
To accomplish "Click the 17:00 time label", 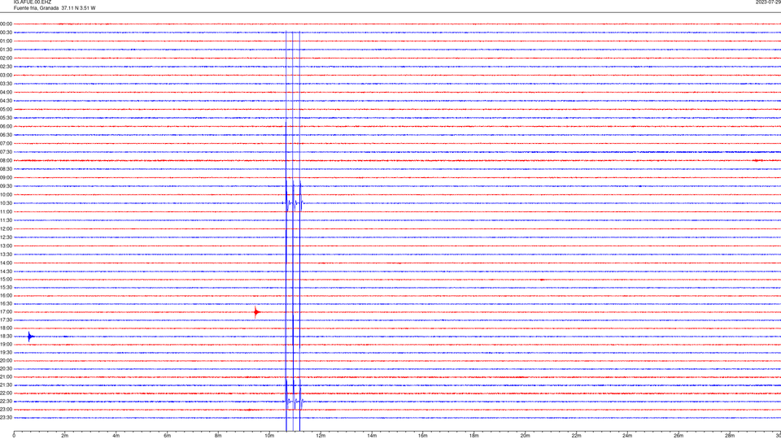I will tap(6, 312).
